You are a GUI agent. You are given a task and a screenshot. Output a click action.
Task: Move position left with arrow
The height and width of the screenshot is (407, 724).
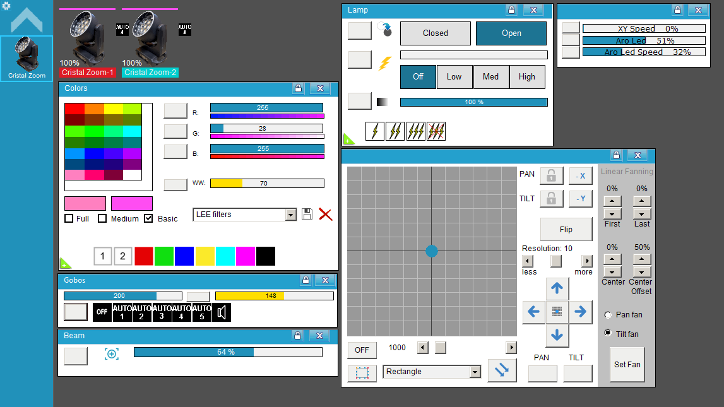point(534,312)
